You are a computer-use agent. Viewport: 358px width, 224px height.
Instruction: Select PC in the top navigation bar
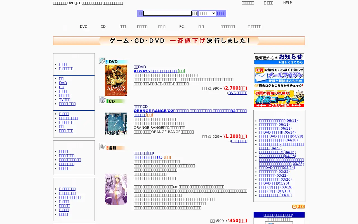182,27
